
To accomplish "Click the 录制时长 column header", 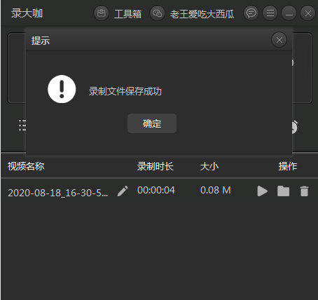I will coord(155,166).
